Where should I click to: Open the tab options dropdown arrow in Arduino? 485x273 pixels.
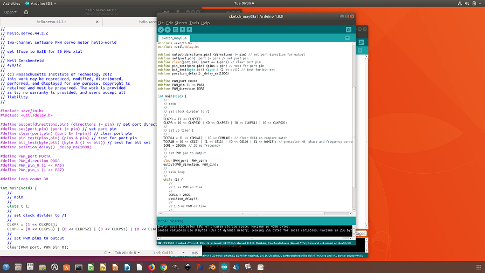348,38
